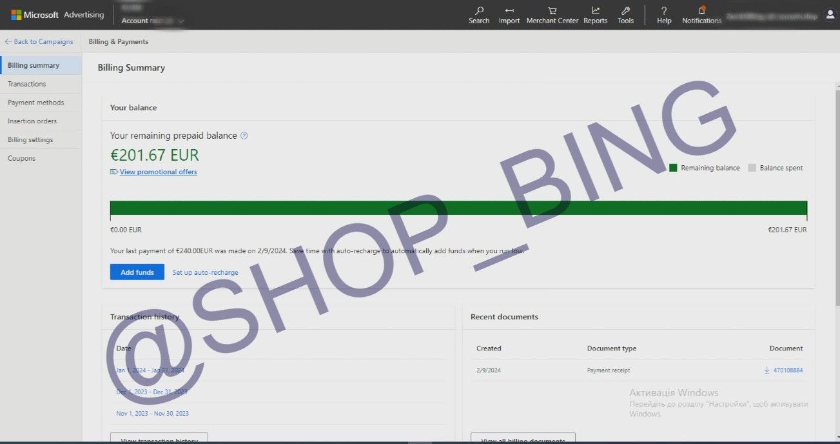Click the Import arrows icon
This screenshot has height=444, width=840.
pos(509,10)
